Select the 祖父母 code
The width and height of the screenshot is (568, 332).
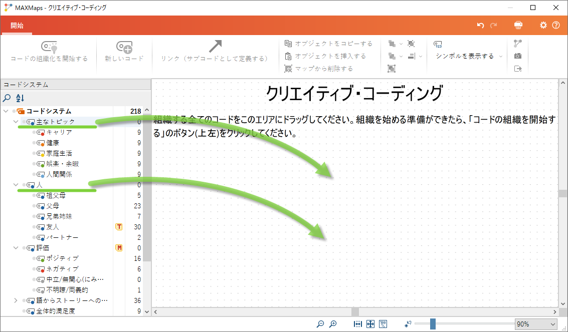pos(56,195)
